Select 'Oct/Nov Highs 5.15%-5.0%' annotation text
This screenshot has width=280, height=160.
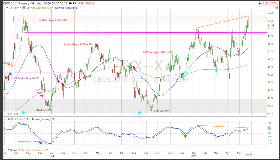click(53, 20)
